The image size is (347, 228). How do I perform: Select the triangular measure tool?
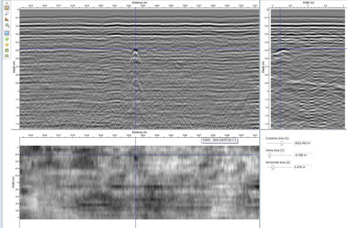pyautogui.click(x=7, y=19)
